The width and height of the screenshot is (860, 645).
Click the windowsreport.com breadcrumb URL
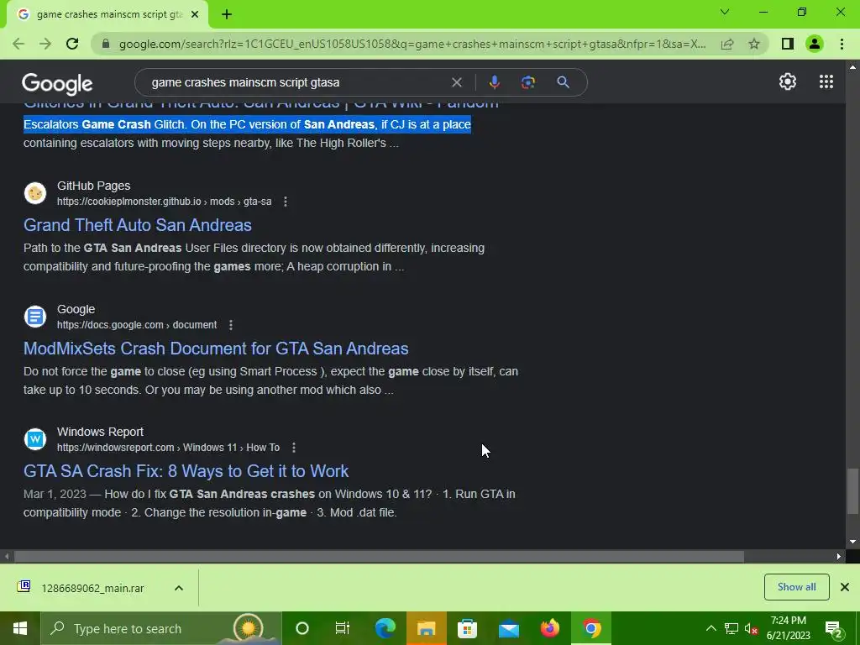168,448
